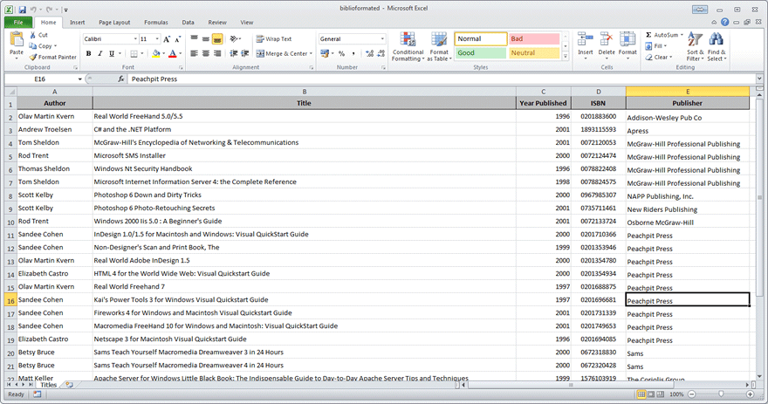The image size is (768, 404).
Task: Open the Merge & Center dropdown arrow
Action: click(x=311, y=53)
